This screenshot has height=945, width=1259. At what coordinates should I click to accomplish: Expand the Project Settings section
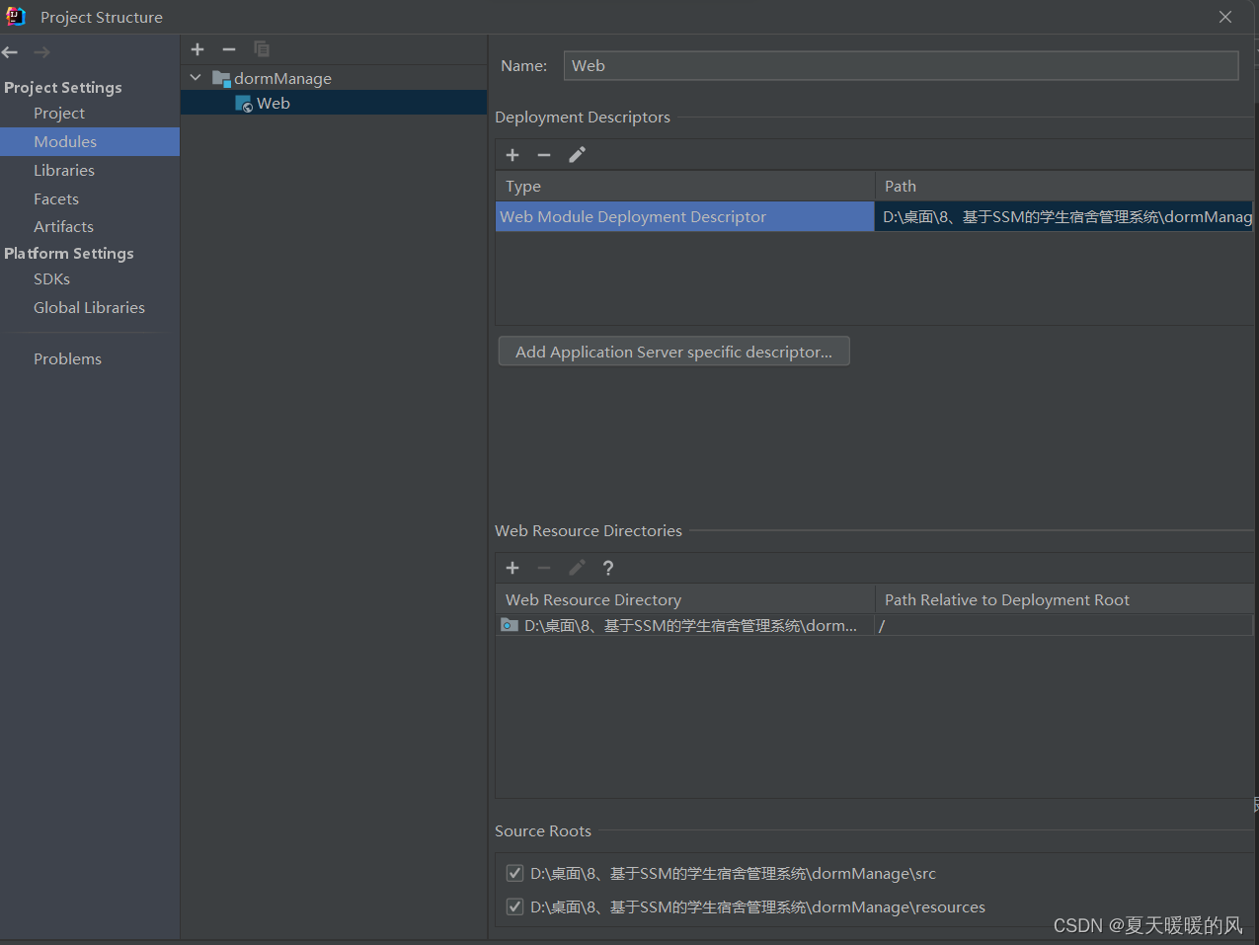pos(62,87)
